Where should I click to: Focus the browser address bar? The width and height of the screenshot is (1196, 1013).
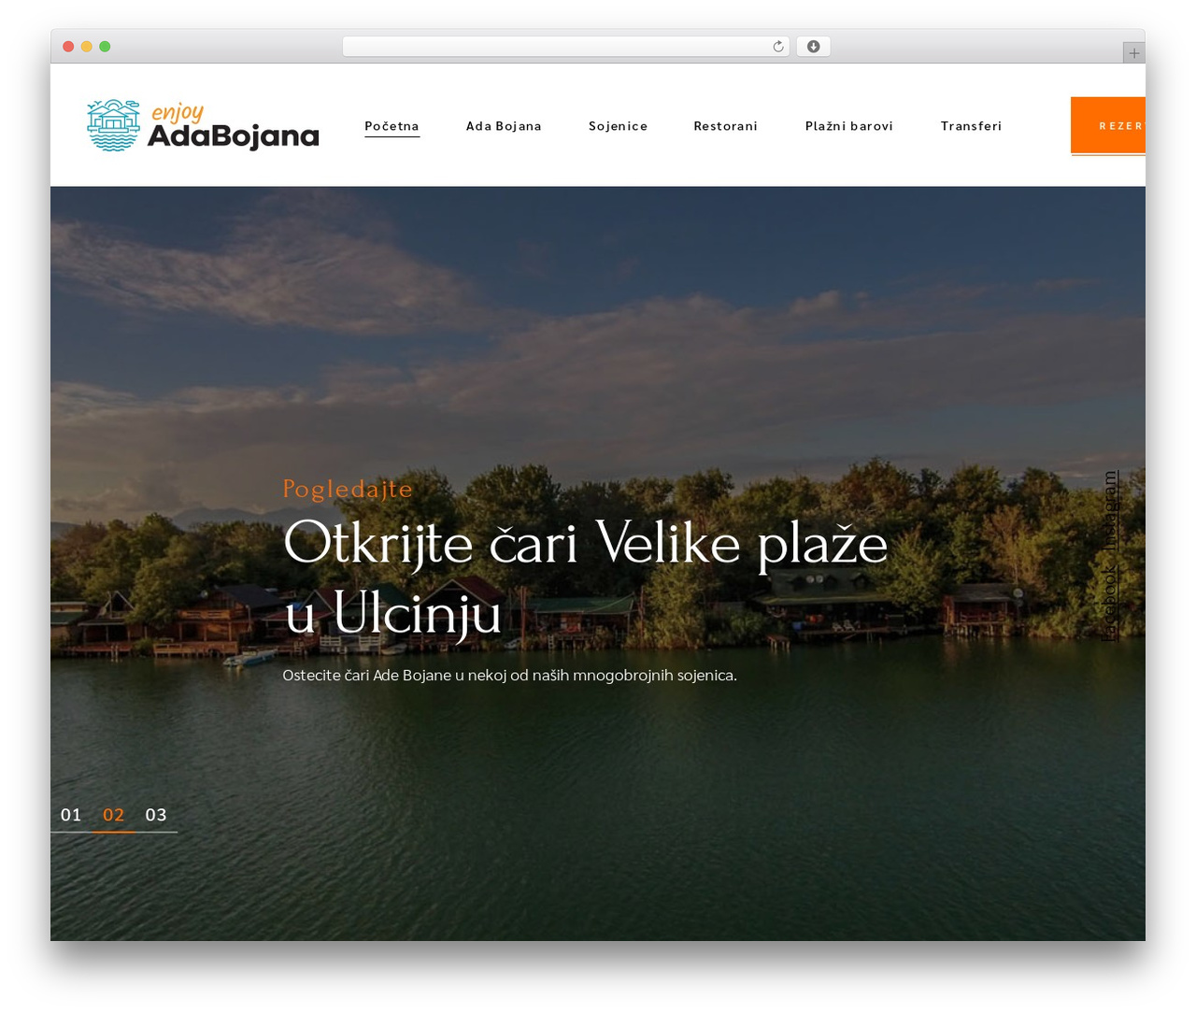click(x=566, y=47)
